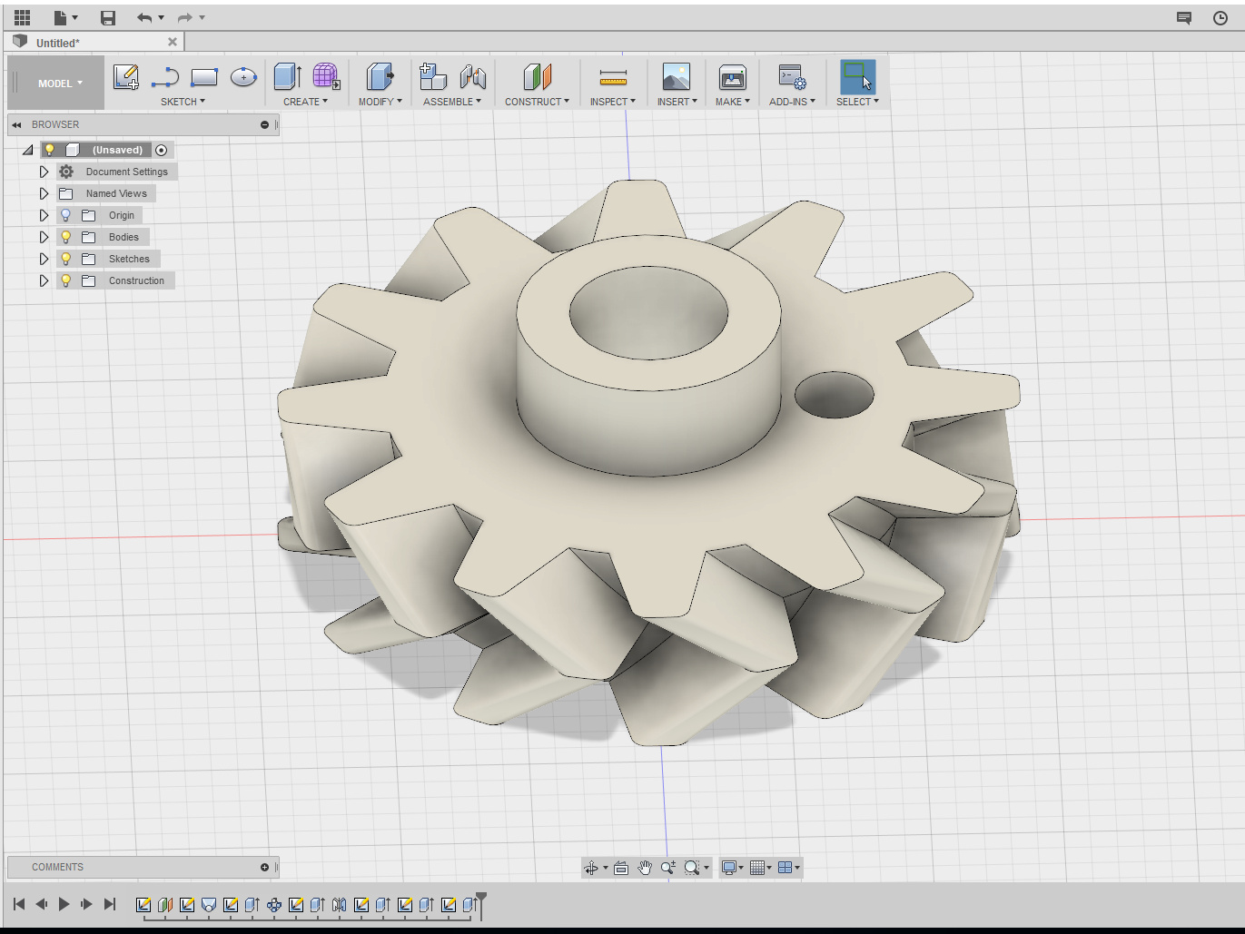Select the Extrude tool
This screenshot has width=1245, height=934.
pos(288,77)
